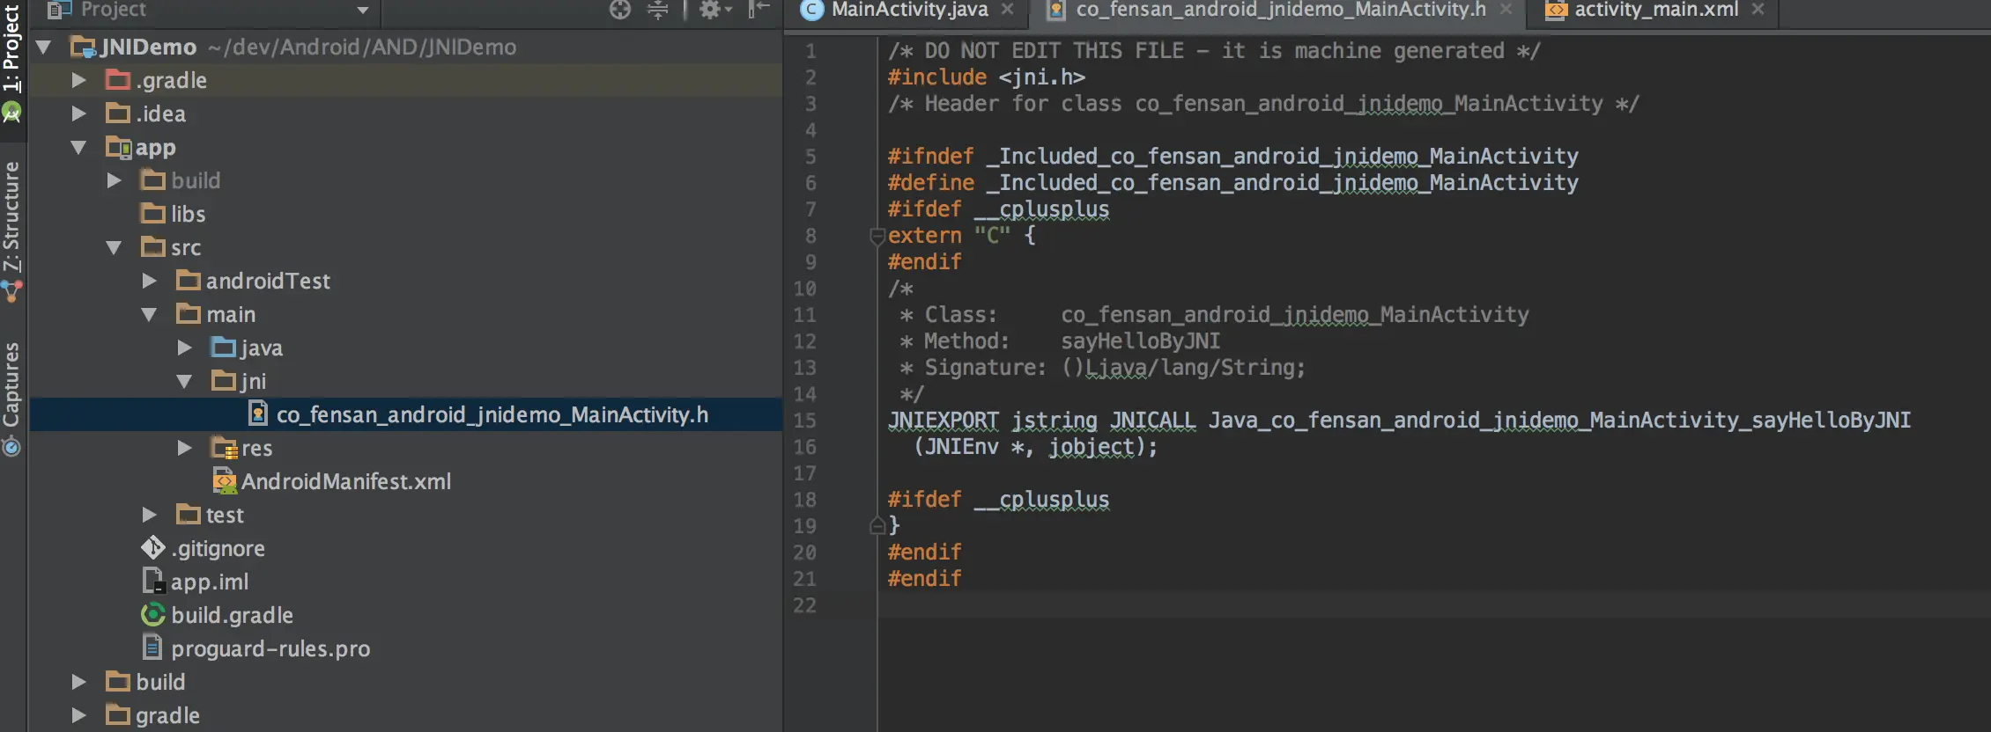Close the activity_main.xml tab
The width and height of the screenshot is (1991, 732).
coord(1758,10)
